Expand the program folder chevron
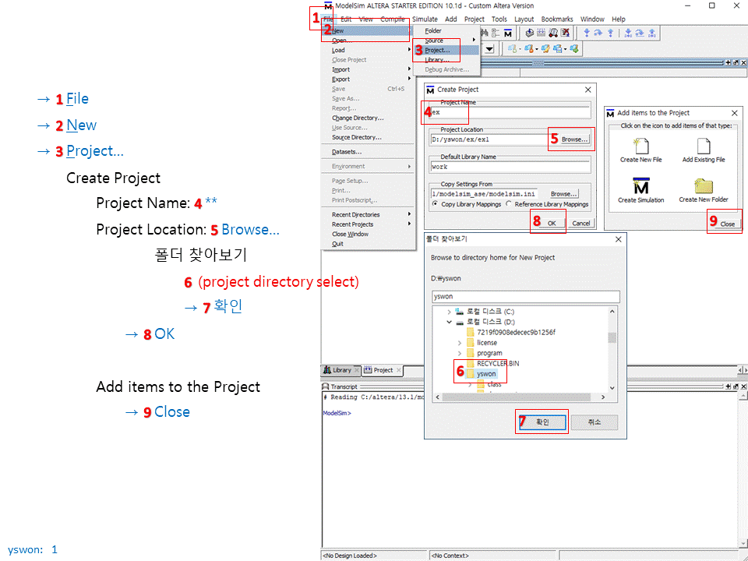Viewport: 748px width, 561px height. coord(460,353)
